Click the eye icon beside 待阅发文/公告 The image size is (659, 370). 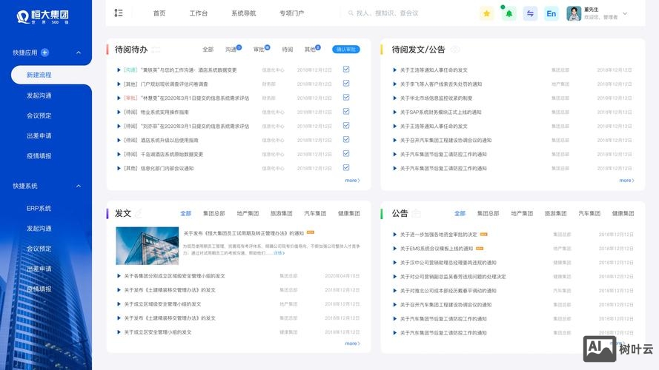(x=456, y=50)
